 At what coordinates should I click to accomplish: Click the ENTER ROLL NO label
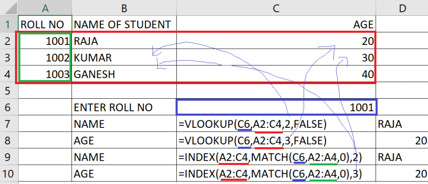124,107
